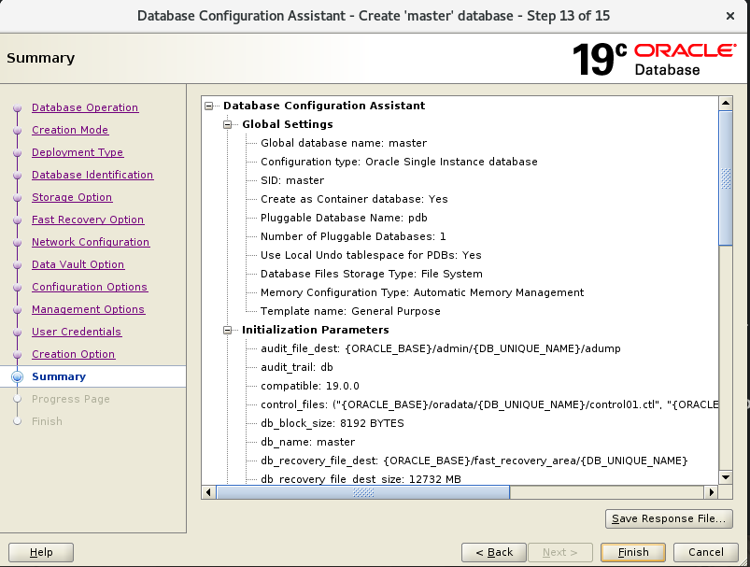Click Save Response File button

point(669,518)
